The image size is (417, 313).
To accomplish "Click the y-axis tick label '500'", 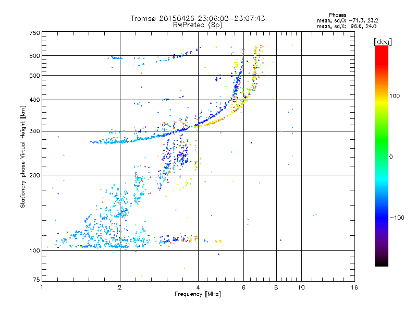I will [34, 76].
